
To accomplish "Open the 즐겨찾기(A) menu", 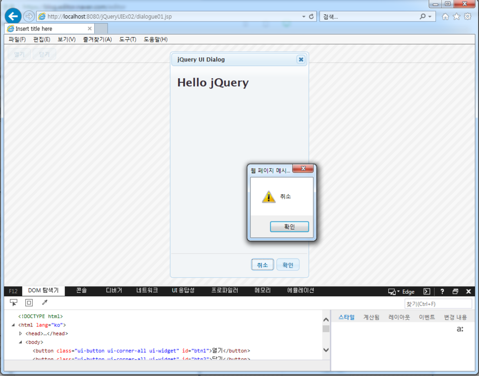I will (98, 39).
